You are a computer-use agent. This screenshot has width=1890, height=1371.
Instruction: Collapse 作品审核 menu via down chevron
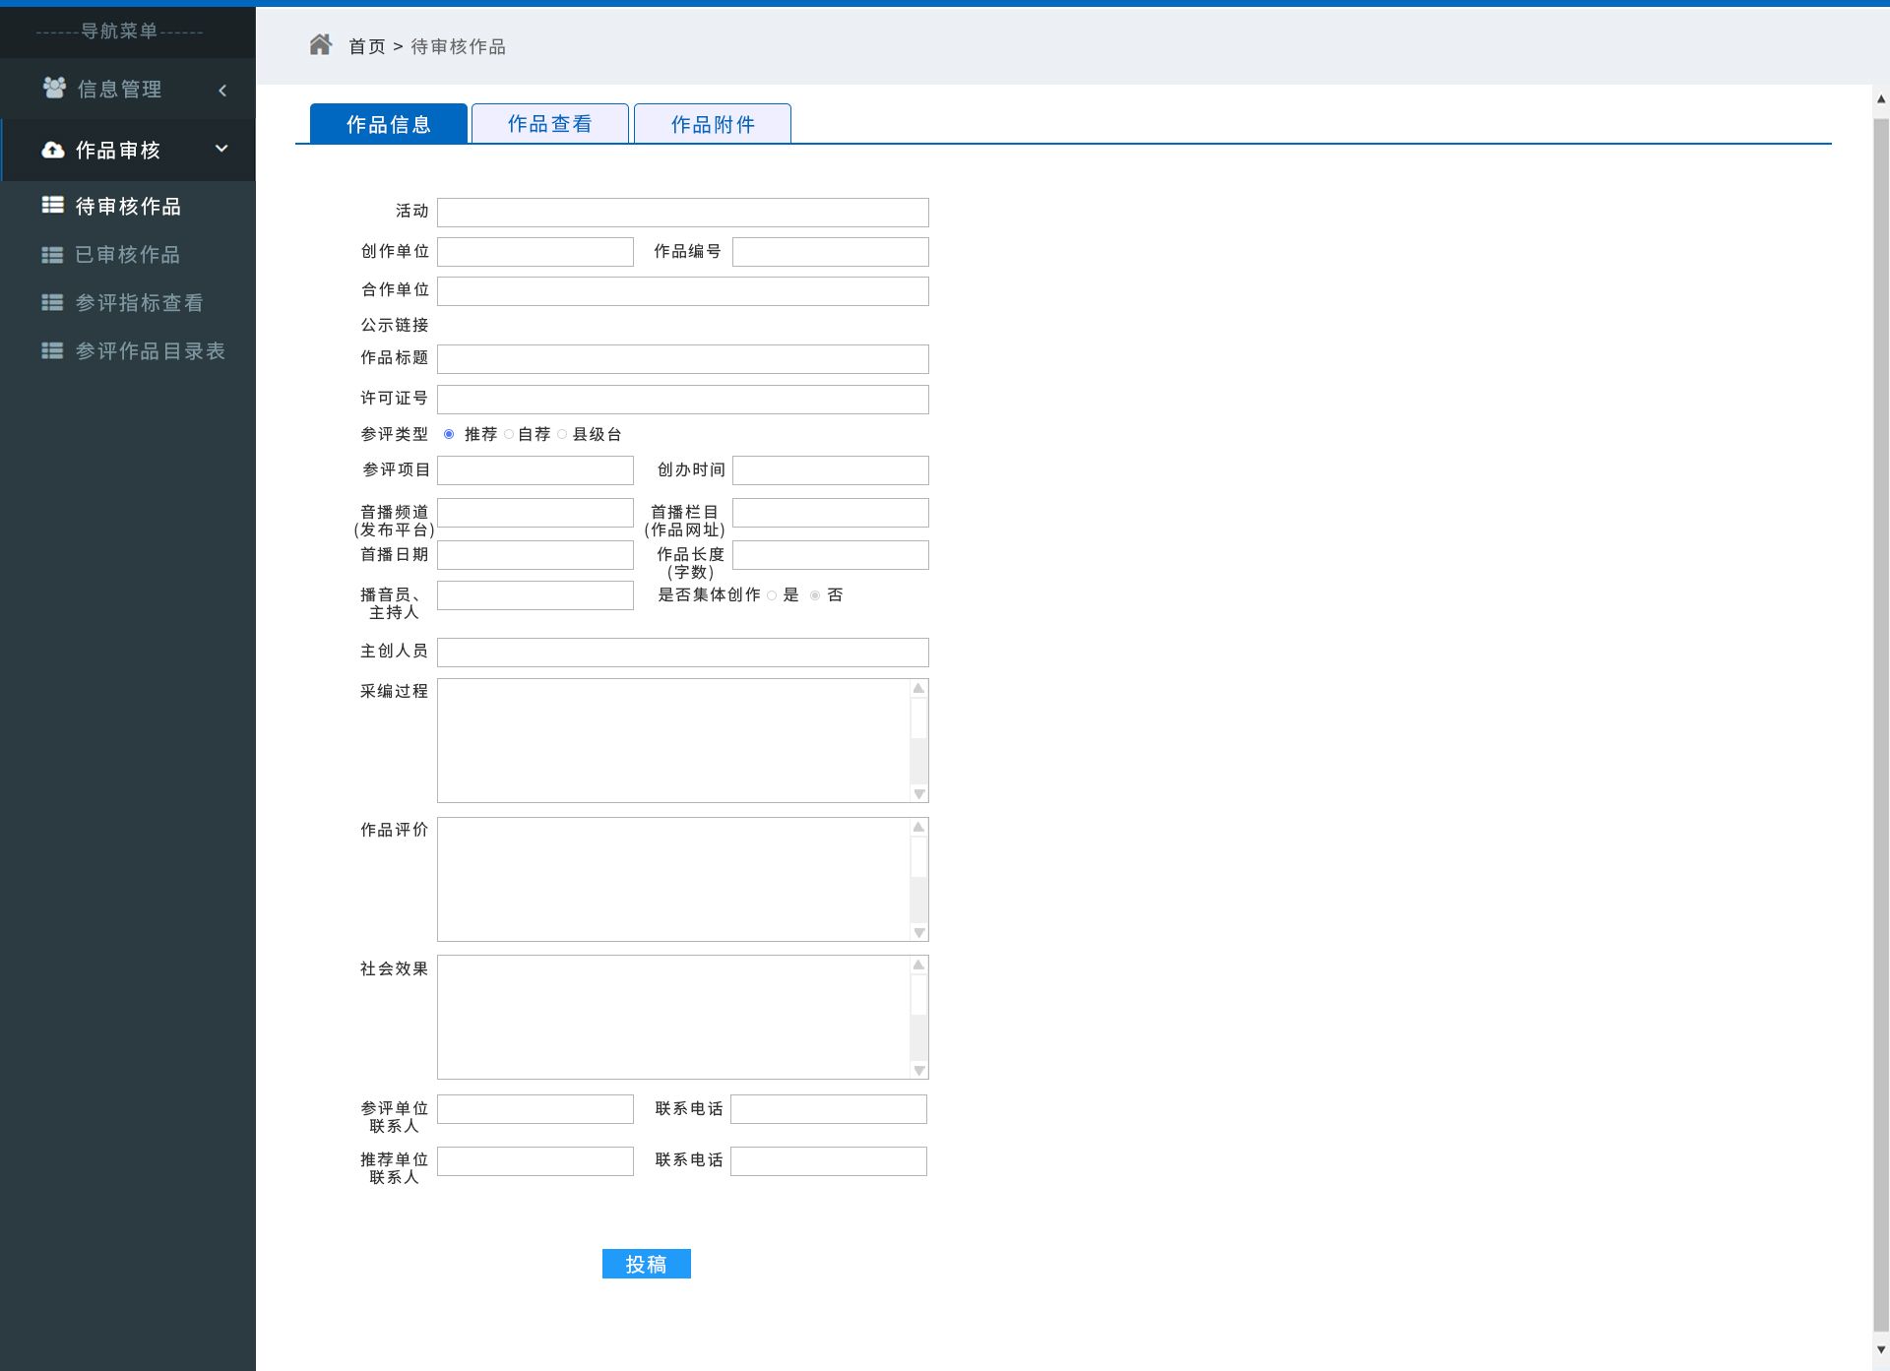pyautogui.click(x=221, y=149)
